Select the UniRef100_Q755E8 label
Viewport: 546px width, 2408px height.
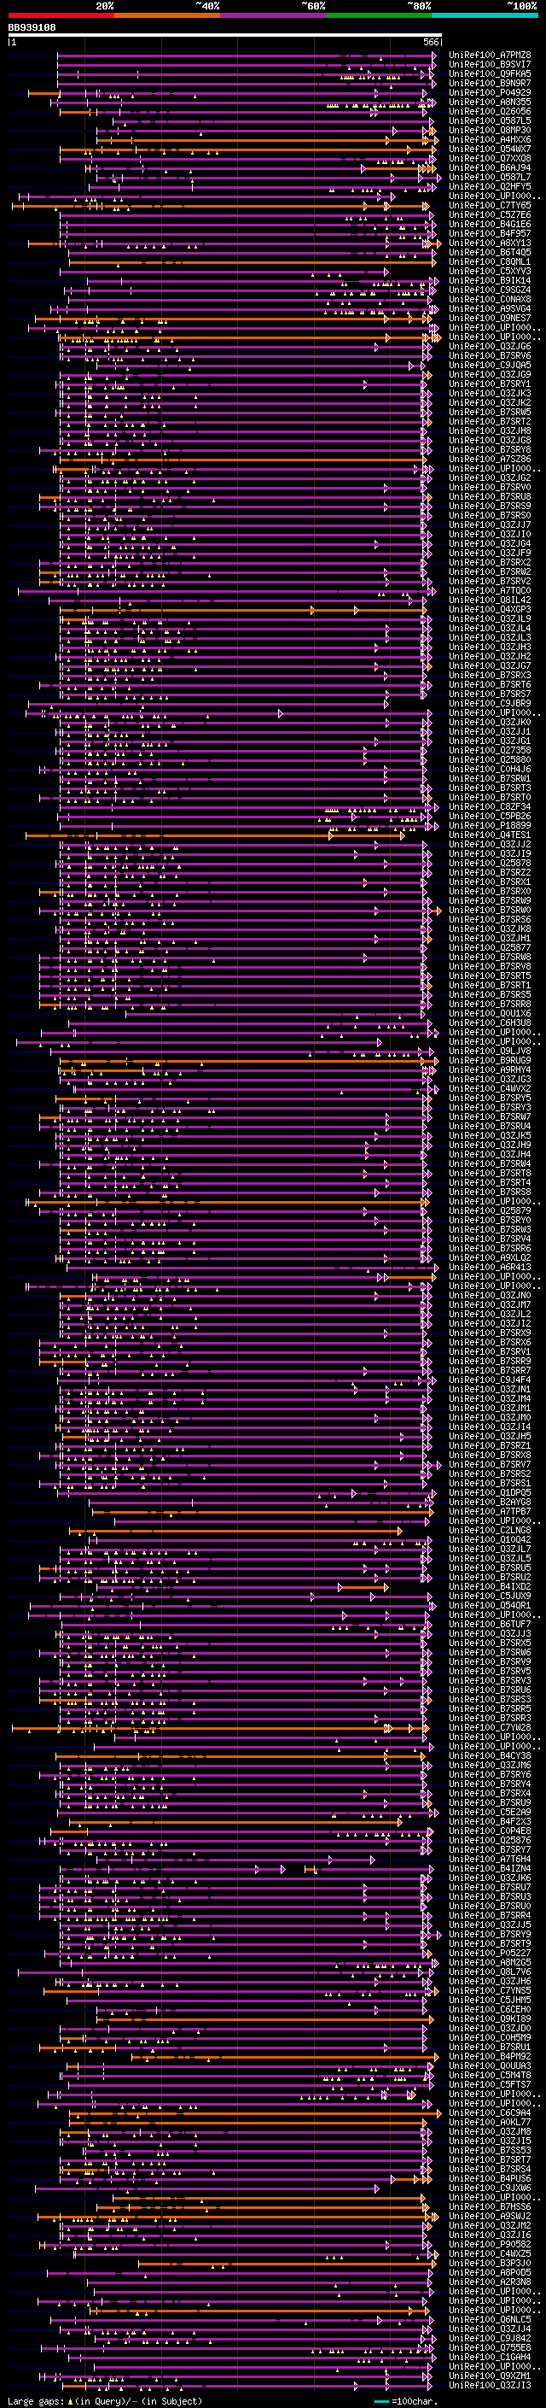[490, 2348]
